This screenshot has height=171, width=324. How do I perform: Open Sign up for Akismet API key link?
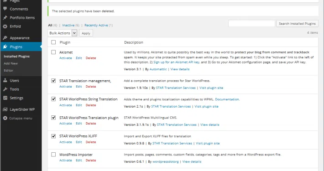(177, 62)
